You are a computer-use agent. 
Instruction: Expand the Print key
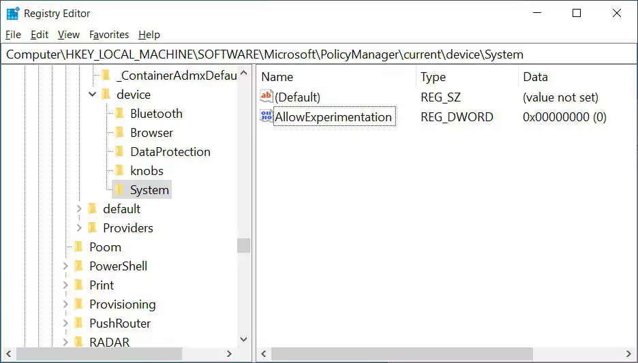(x=65, y=285)
